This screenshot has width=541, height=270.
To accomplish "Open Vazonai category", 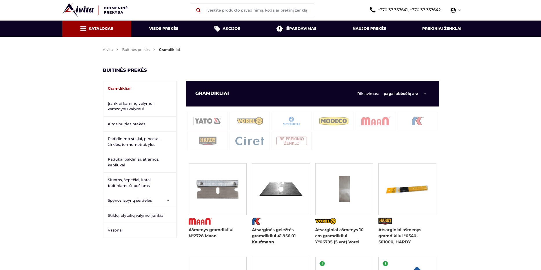I will click(x=140, y=230).
